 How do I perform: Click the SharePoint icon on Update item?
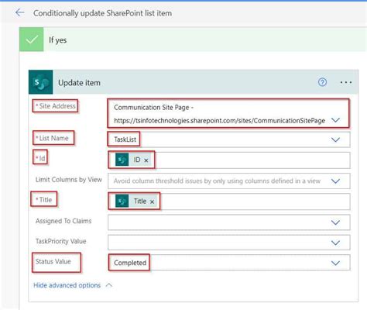point(40,82)
